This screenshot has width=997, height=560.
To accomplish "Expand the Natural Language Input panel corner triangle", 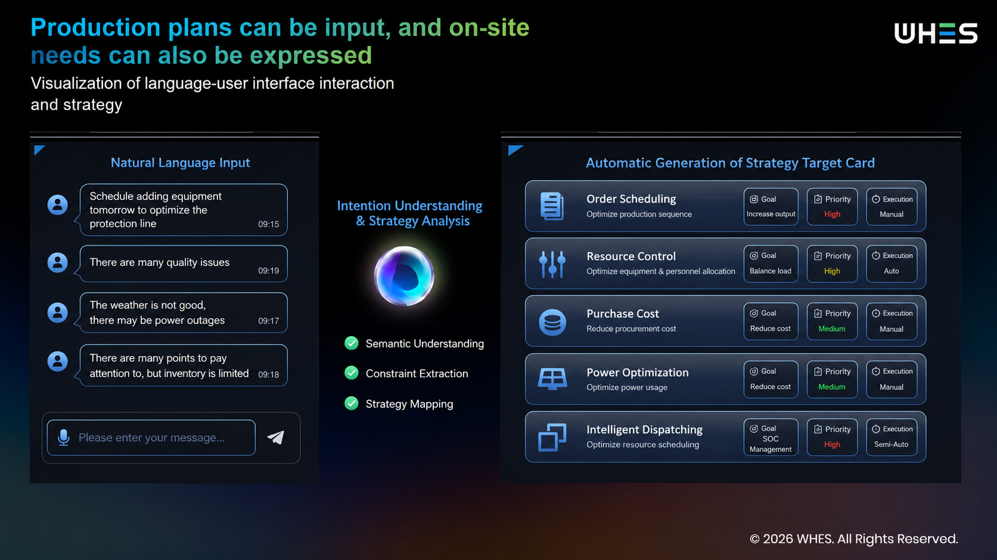I will pyautogui.click(x=39, y=150).
